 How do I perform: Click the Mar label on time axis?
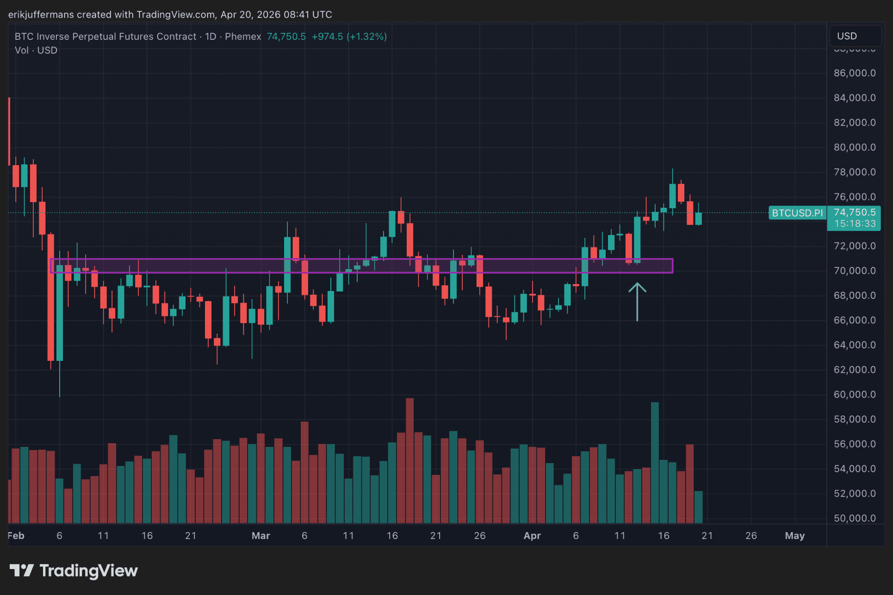click(x=260, y=535)
